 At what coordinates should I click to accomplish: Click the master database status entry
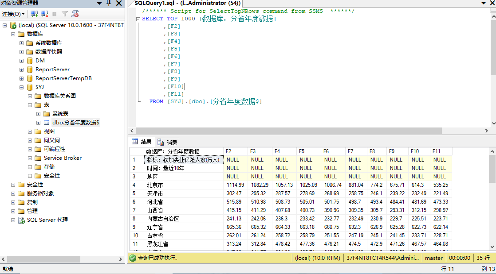[434, 258]
